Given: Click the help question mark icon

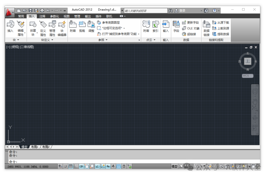Looking at the screenshot, I should pos(214,11).
